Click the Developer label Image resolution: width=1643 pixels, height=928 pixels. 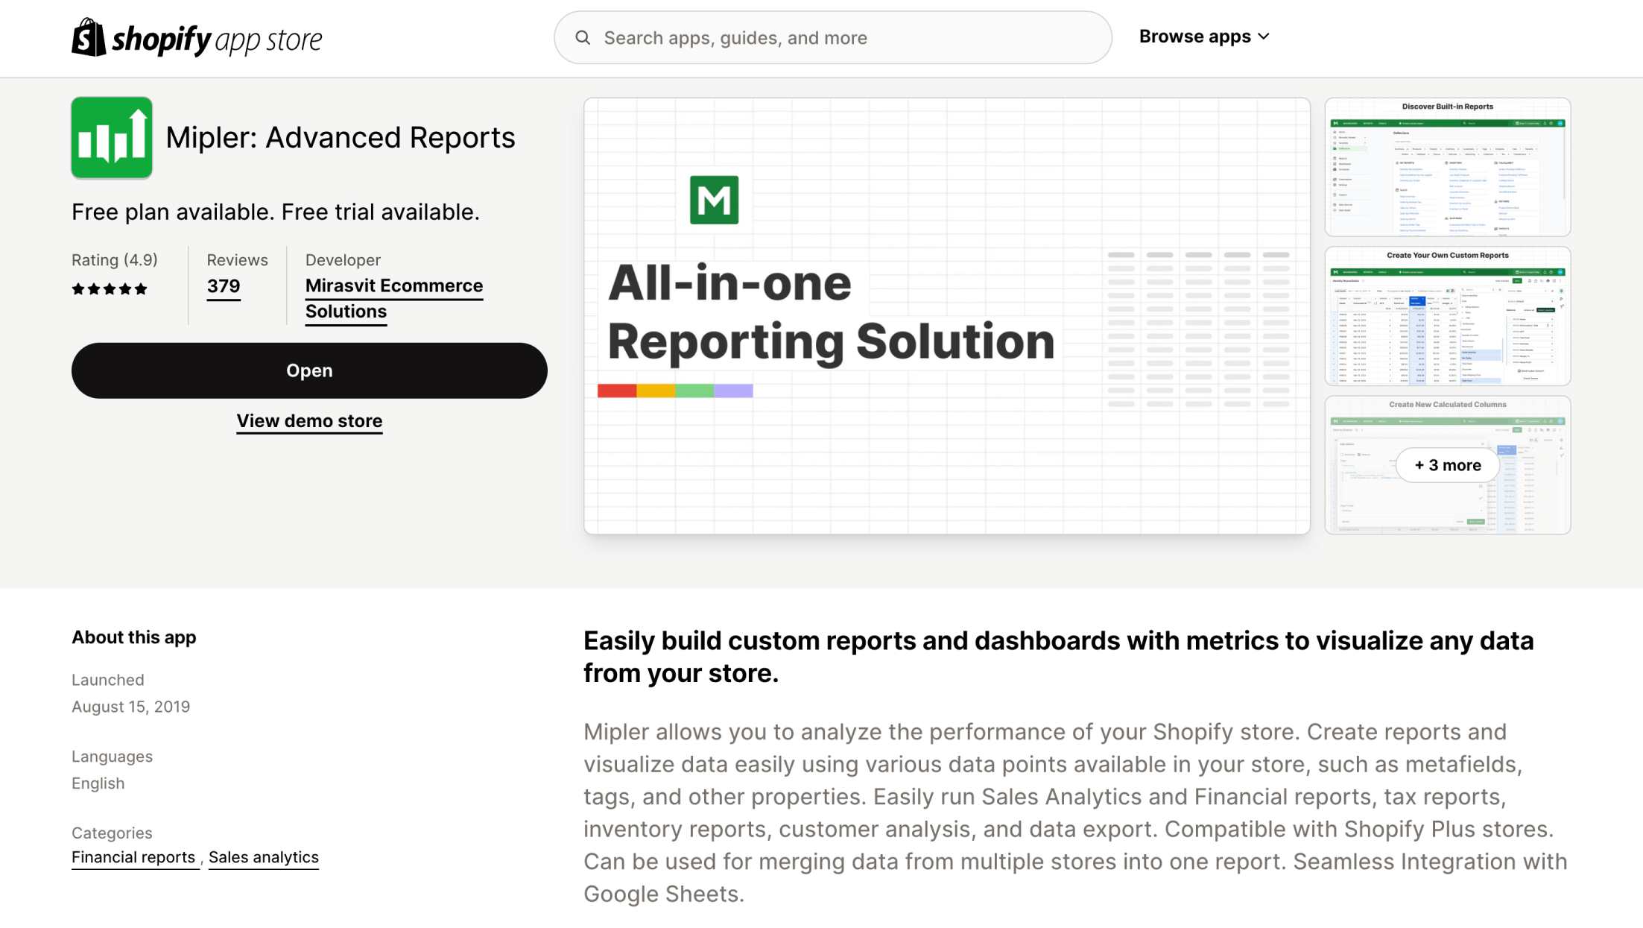tap(343, 260)
